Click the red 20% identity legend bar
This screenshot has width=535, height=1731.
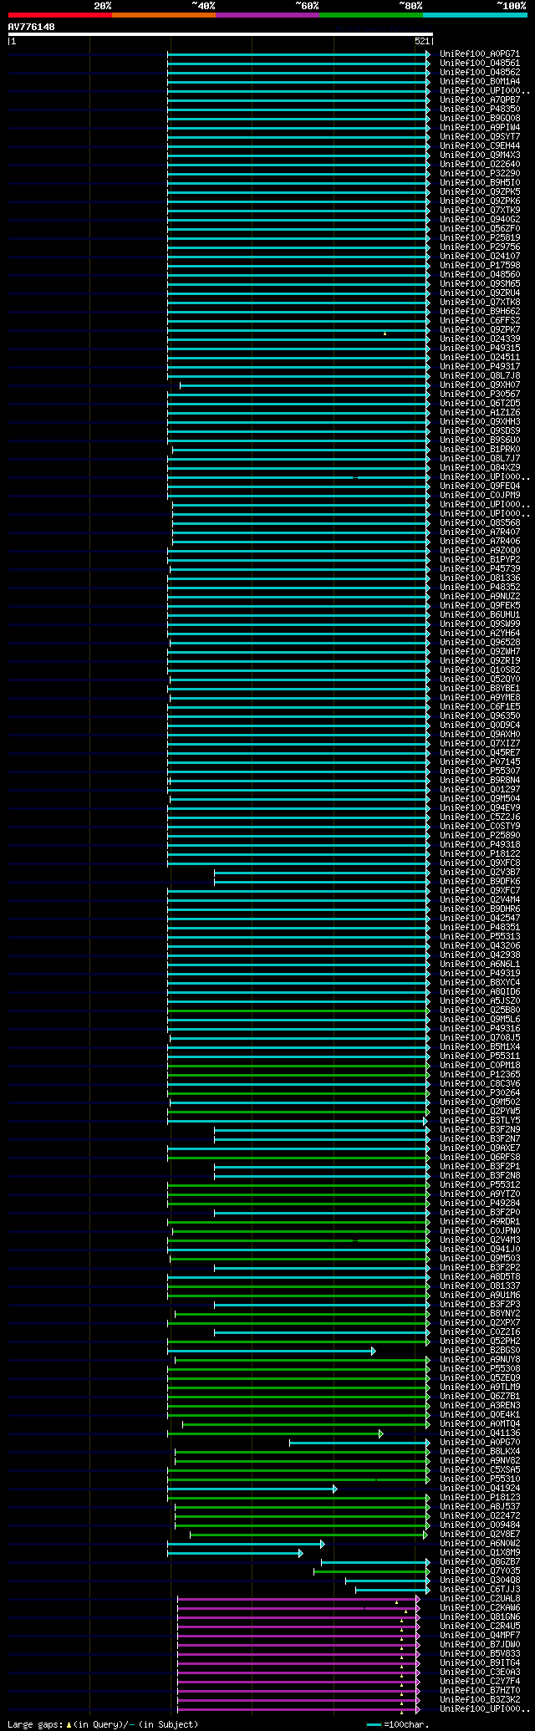point(60,15)
